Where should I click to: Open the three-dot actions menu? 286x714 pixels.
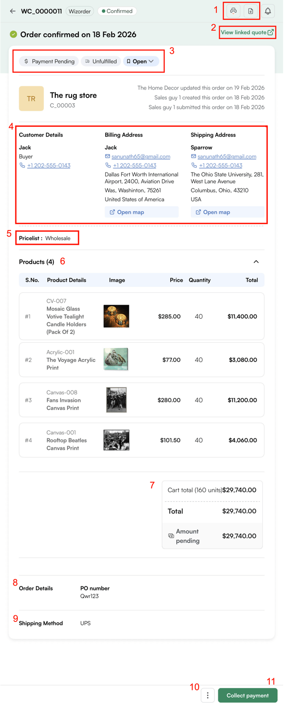coord(208,695)
